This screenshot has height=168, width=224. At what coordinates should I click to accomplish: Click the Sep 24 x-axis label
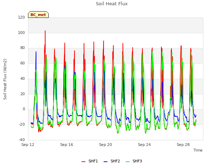144,145
